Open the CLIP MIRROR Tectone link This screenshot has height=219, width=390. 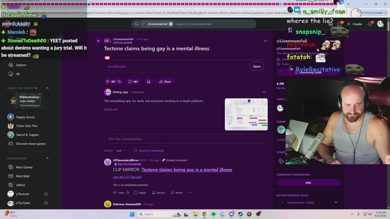(187, 170)
